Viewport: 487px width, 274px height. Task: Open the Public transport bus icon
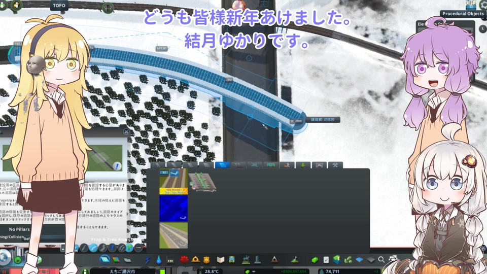click(232, 259)
